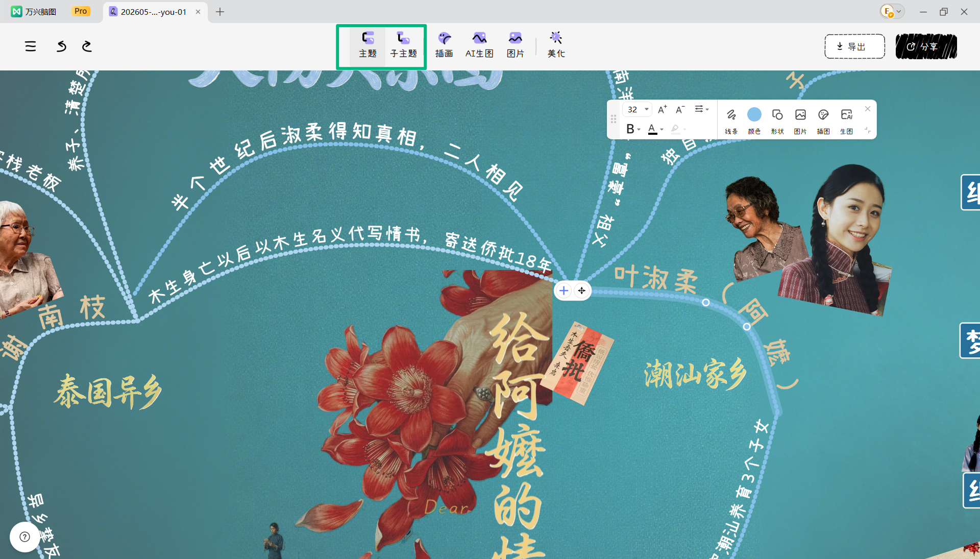Viewport: 980px width, 559px height.
Task: Close the floating format toolbar
Action: (868, 109)
